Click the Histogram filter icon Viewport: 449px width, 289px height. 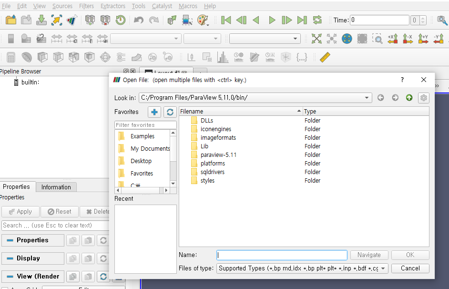223,57
